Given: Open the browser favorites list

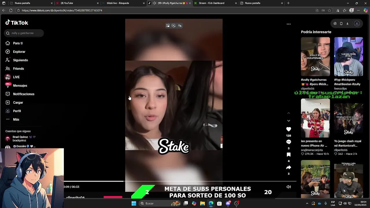Looking at the screenshot, I should coord(345,10).
